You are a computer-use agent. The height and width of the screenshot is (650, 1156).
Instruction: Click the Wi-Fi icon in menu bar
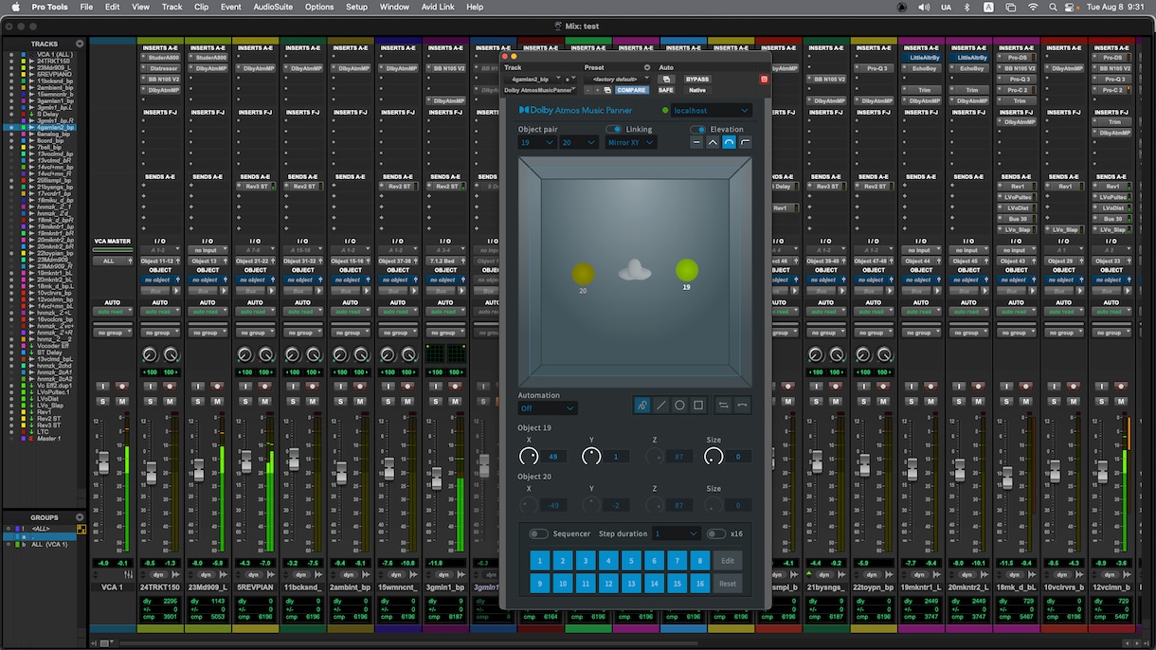[1033, 7]
